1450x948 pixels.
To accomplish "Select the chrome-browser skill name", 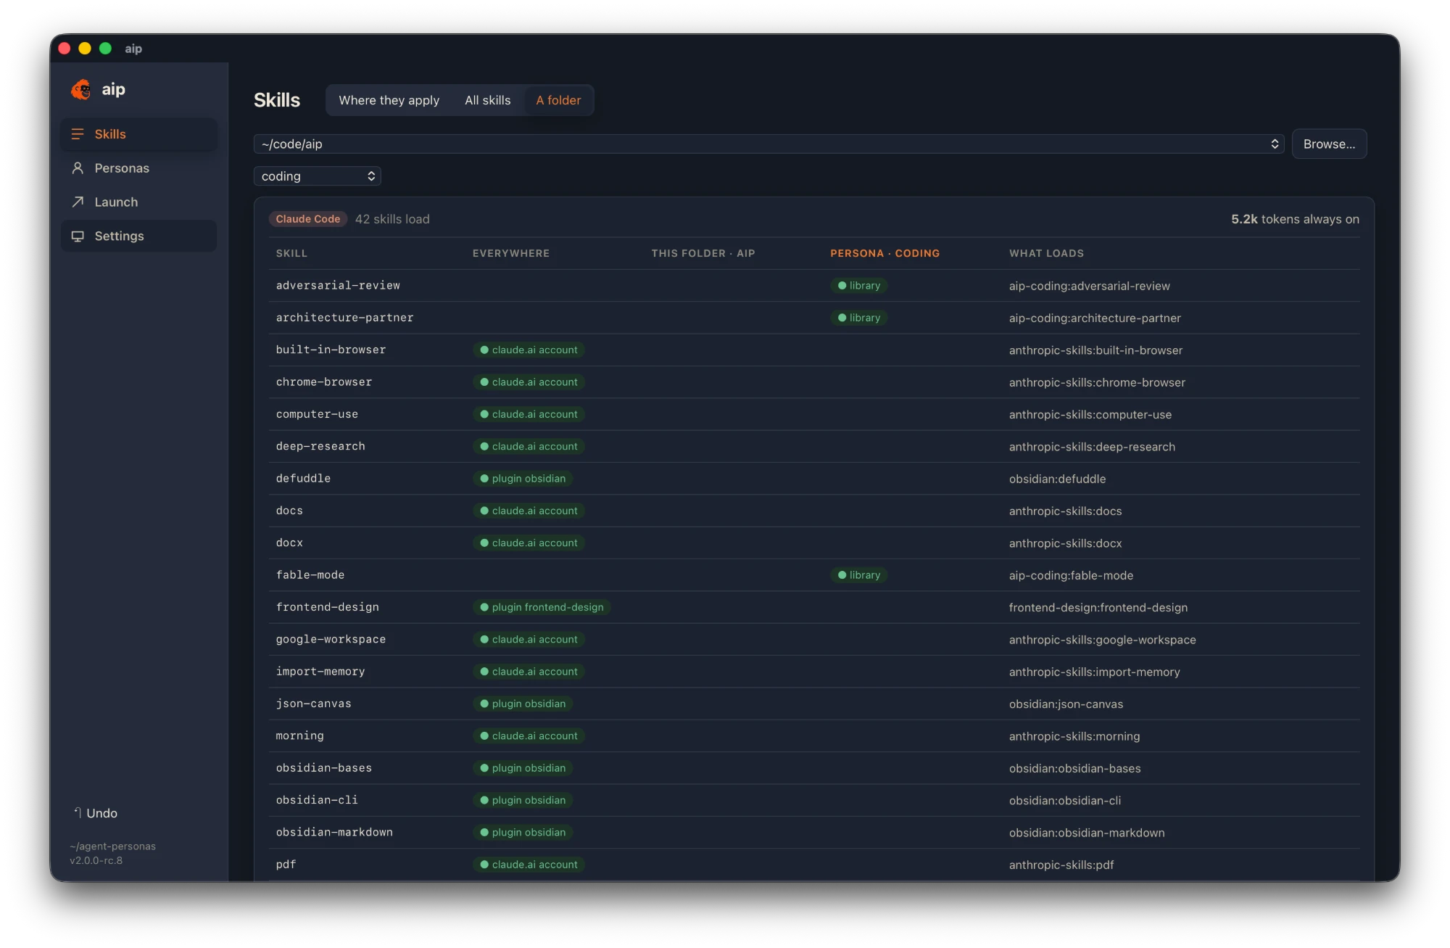I will click(324, 382).
